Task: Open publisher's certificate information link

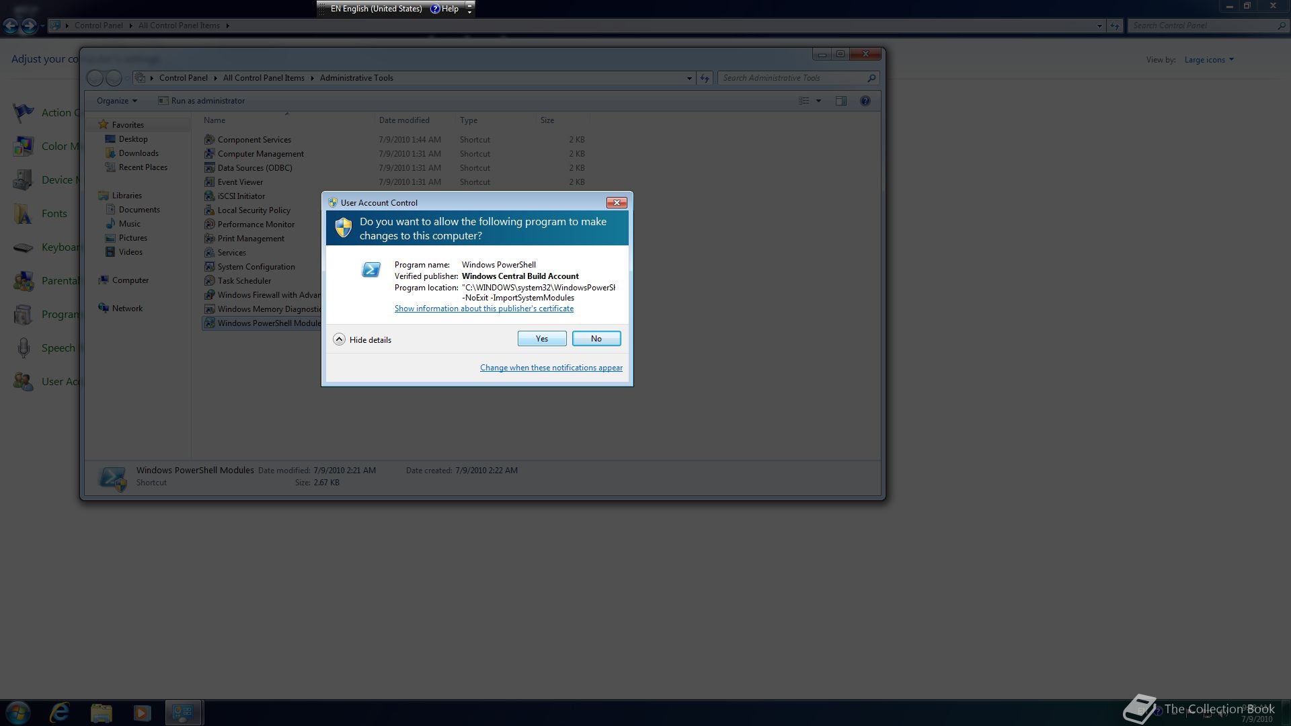Action: (x=484, y=309)
